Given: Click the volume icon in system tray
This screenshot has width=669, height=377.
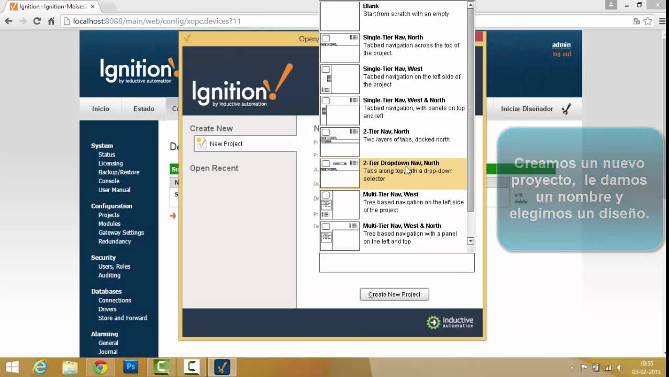Looking at the screenshot, I should pos(620,368).
